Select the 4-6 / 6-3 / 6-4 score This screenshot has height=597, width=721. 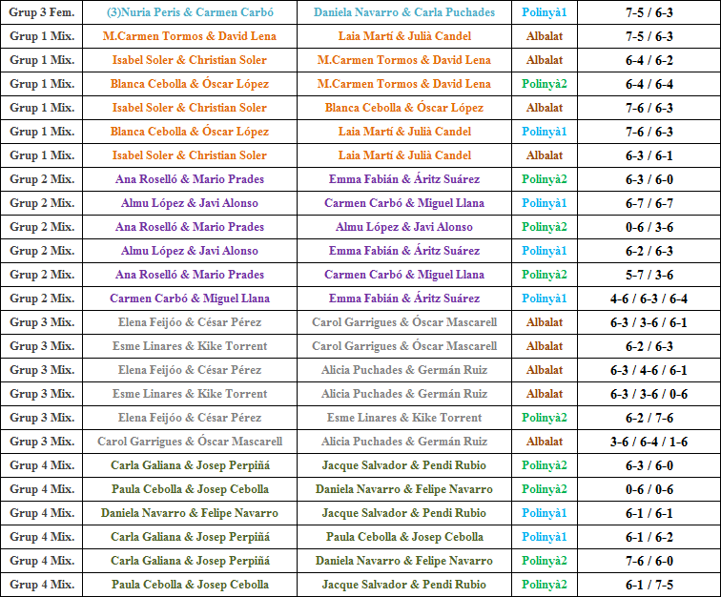pyautogui.click(x=649, y=298)
